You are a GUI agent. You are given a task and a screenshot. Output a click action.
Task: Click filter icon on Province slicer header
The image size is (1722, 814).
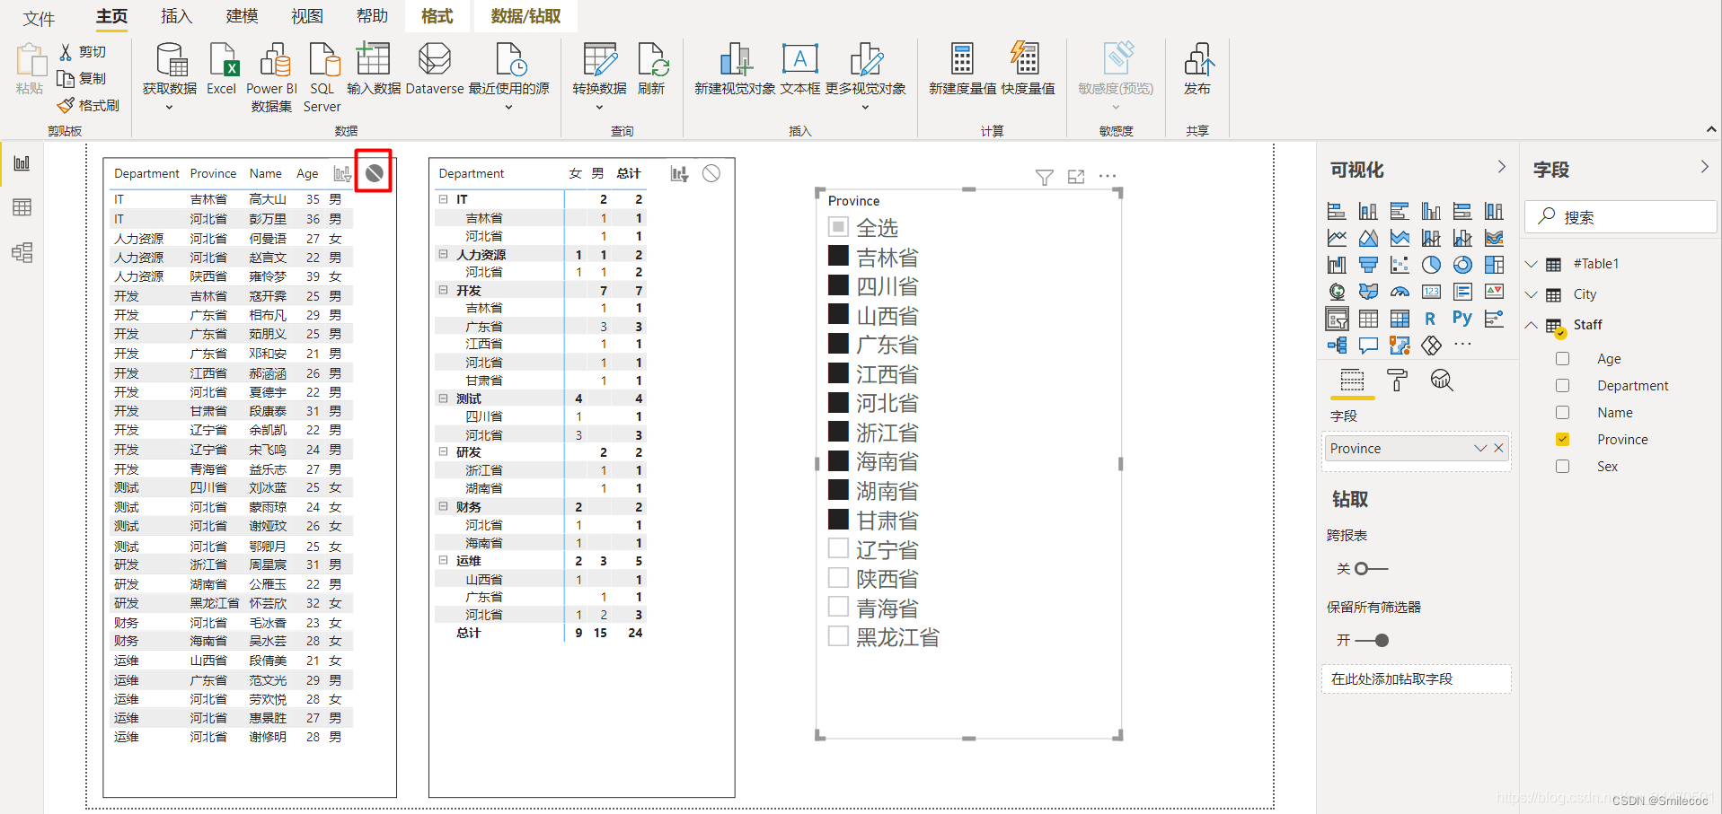click(1044, 178)
